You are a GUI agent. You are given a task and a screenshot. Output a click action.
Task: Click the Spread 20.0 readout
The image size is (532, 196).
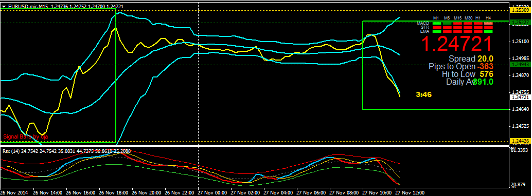471,58
